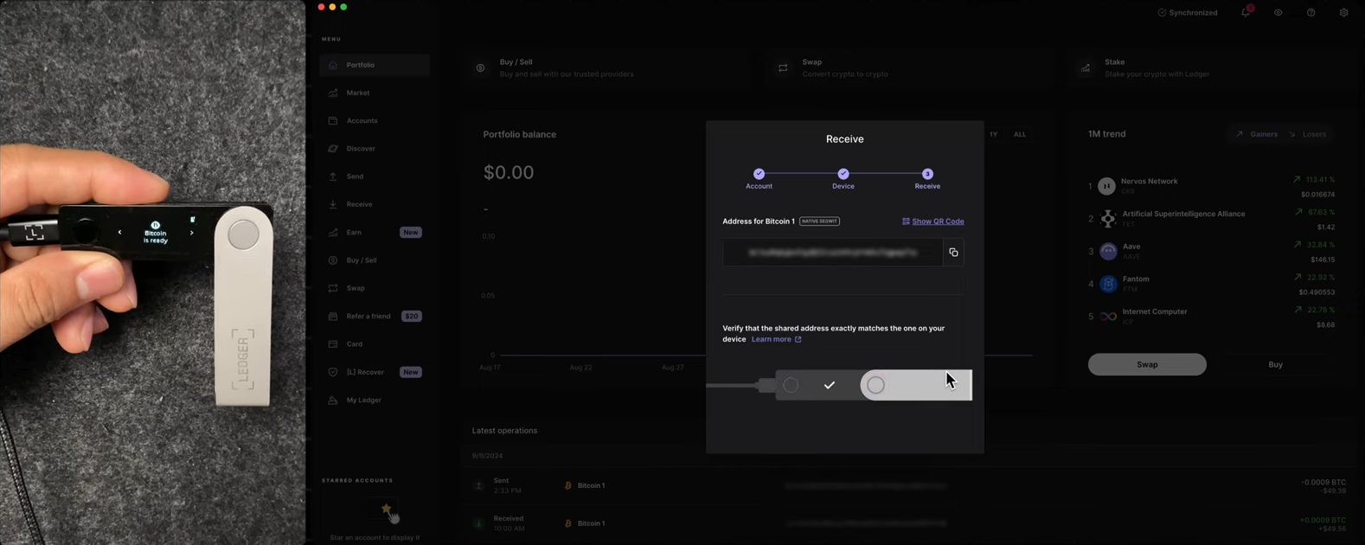Open Receive in the sidebar menu
This screenshot has width=1365, height=545.
375,204
